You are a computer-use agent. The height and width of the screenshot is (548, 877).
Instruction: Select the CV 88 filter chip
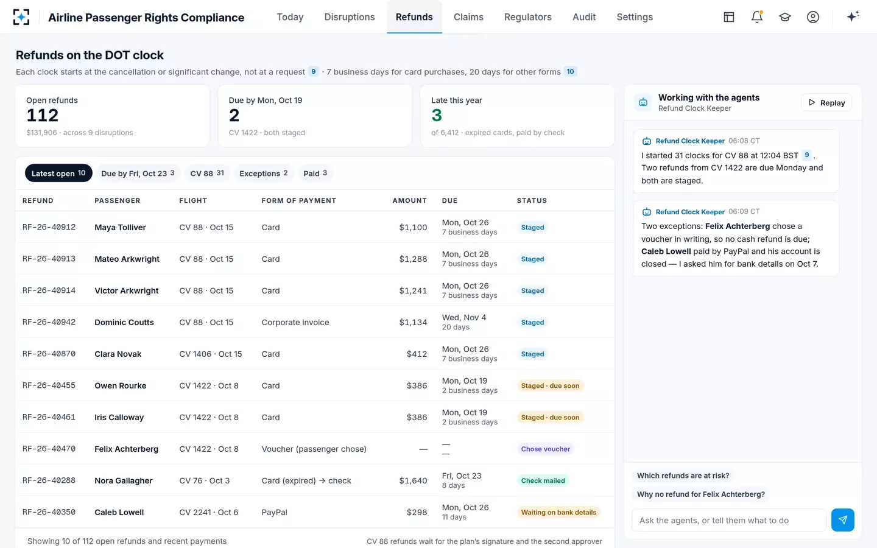[x=207, y=174]
